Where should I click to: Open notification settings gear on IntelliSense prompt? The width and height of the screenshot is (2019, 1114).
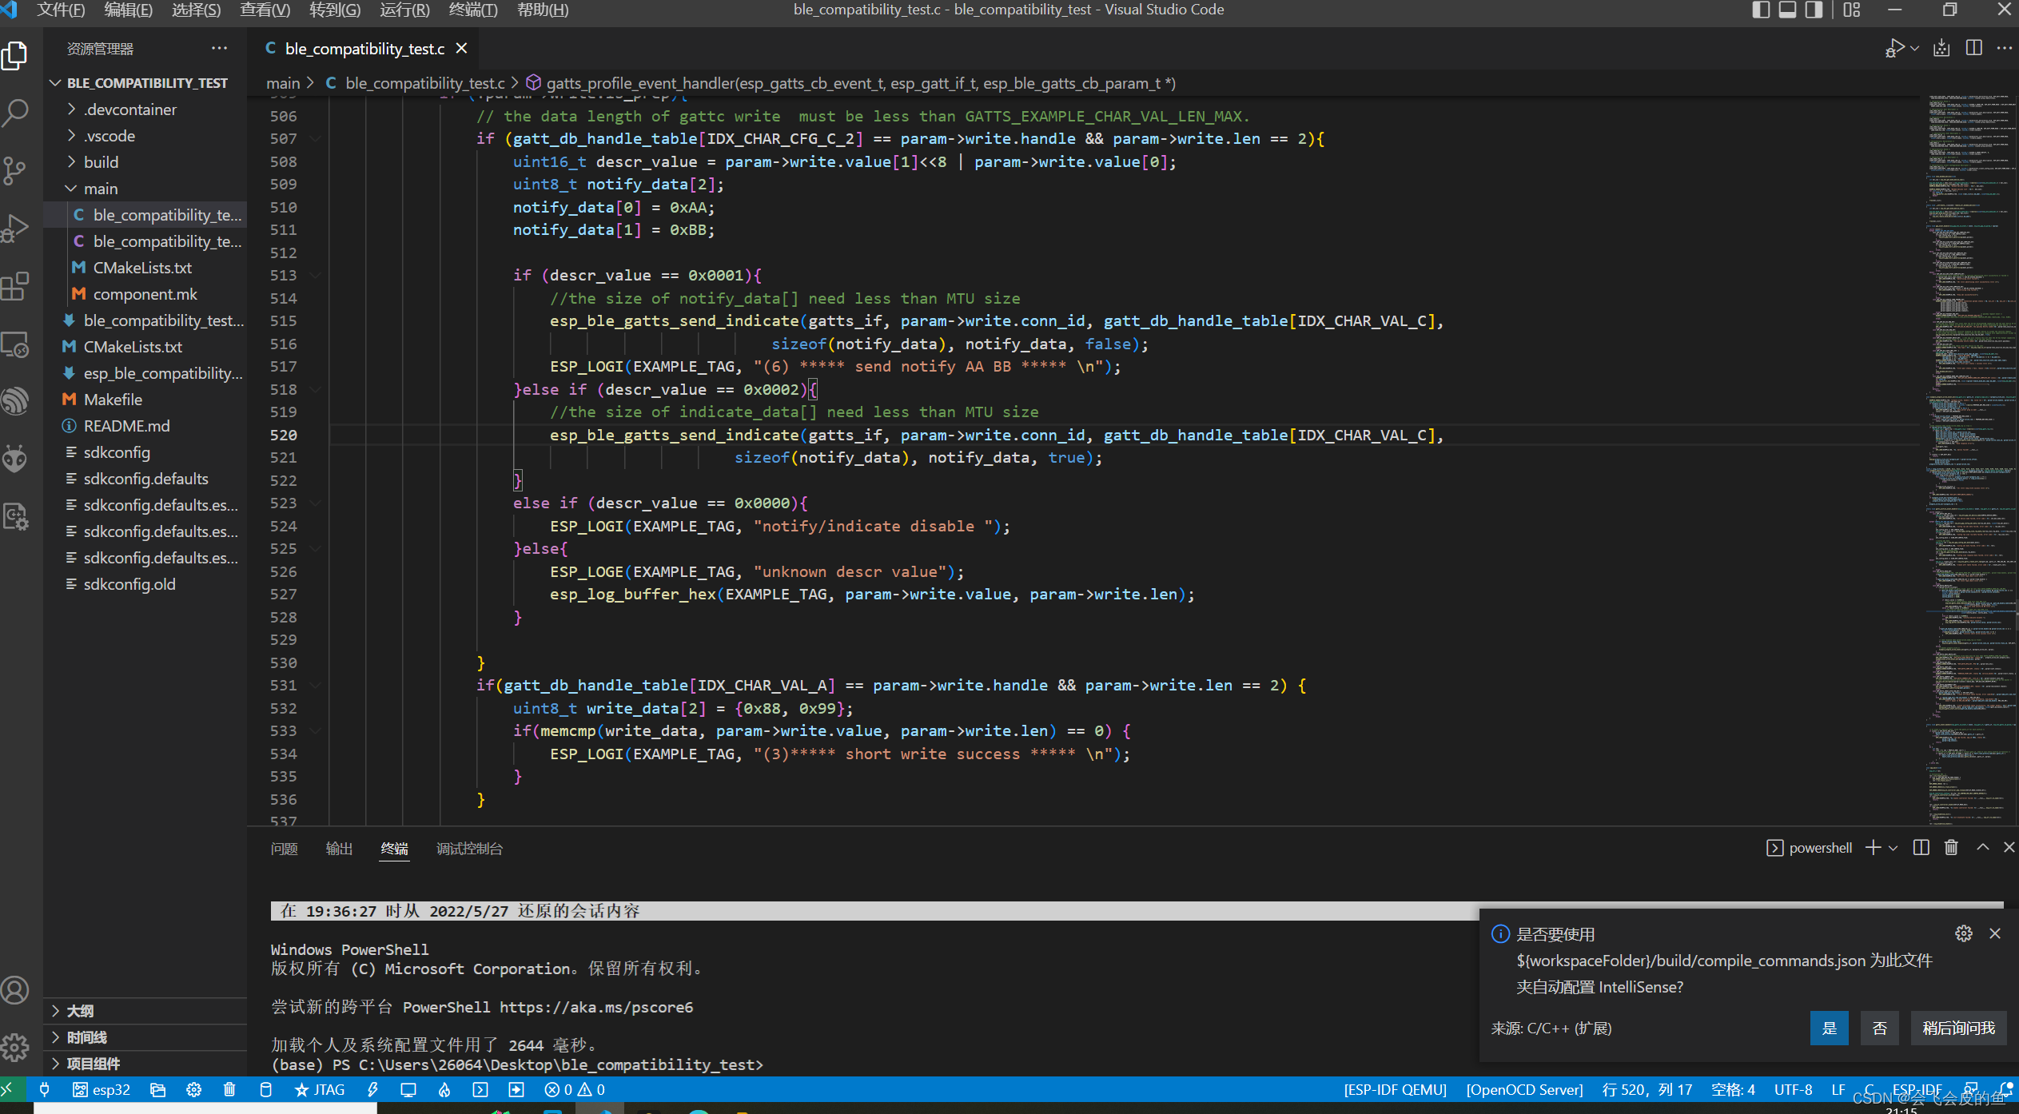[x=1964, y=933]
